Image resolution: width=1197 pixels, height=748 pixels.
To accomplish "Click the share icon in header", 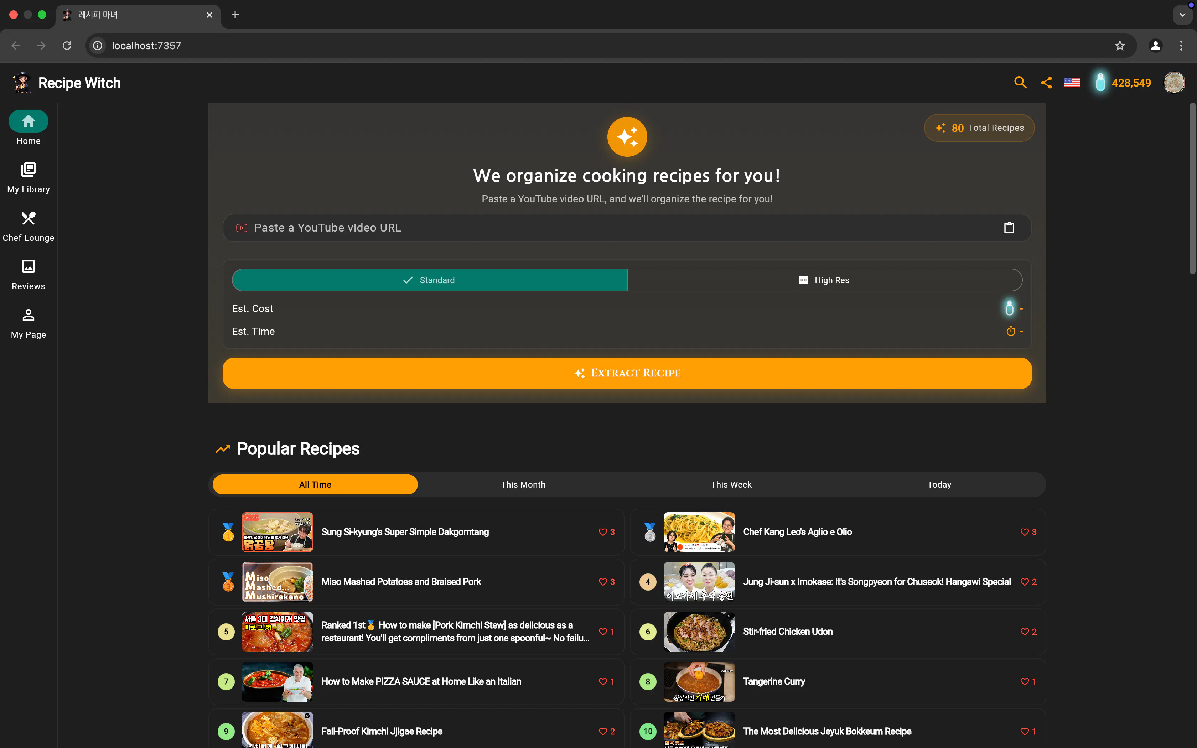I will click(1046, 83).
